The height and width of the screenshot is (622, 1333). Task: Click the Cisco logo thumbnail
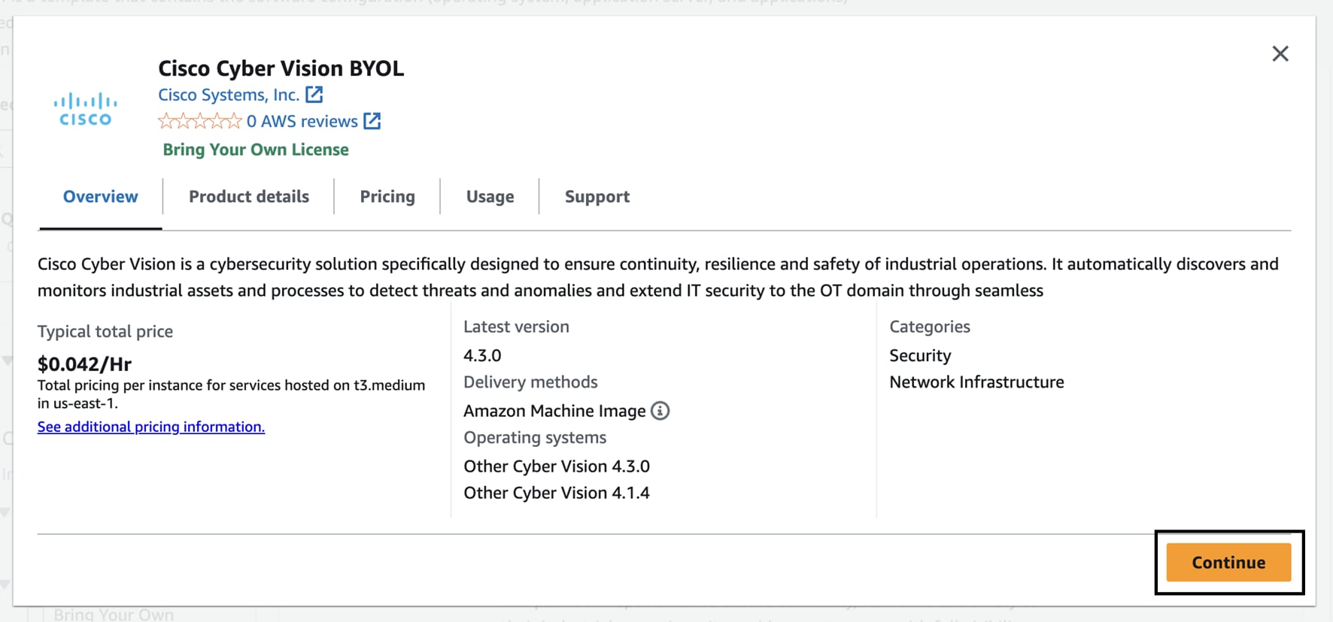click(x=86, y=109)
